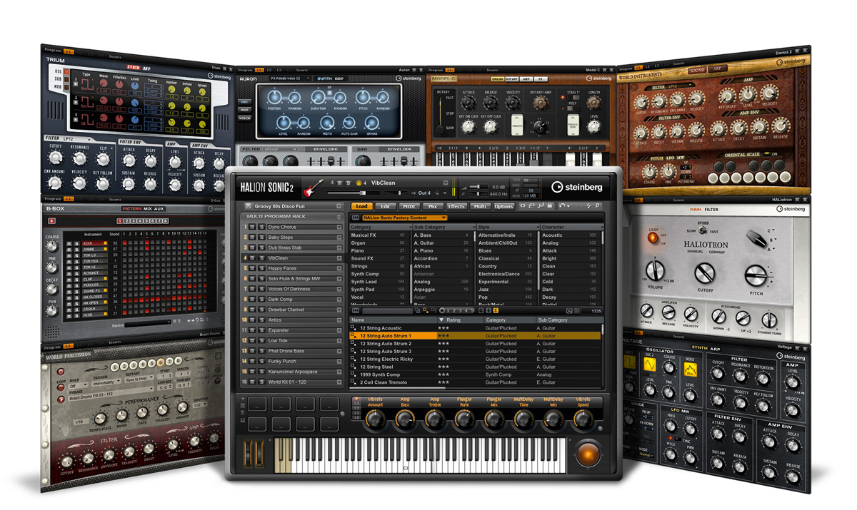This screenshot has height=510, width=857.
Task: Open the Options page
Action: coord(503,206)
